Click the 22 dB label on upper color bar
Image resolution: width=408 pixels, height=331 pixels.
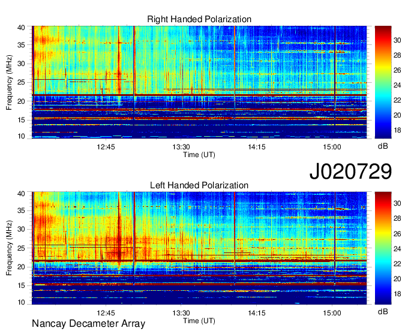(x=397, y=100)
